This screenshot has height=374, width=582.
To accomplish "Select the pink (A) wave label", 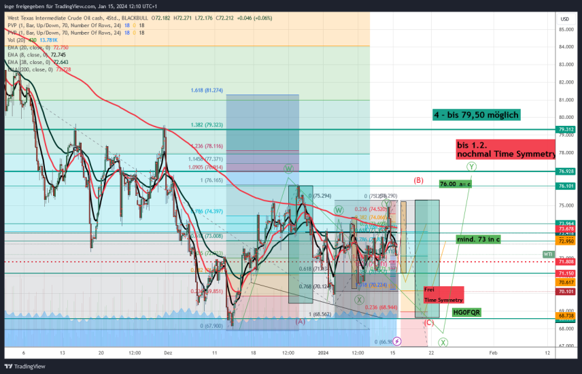I will 300,321.
